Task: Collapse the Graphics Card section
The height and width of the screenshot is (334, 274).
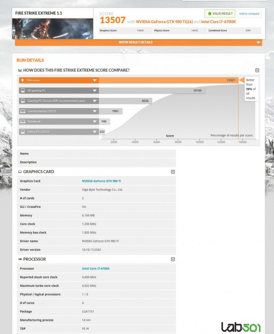Action: coord(173,171)
